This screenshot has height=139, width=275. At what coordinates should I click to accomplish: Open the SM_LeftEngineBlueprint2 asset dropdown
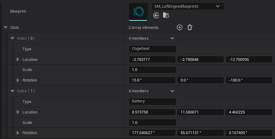tap(188, 6)
